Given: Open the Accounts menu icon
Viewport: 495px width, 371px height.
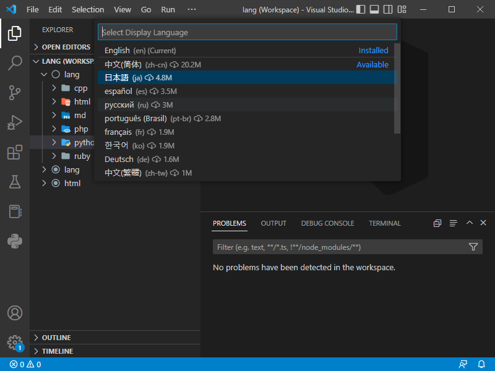Looking at the screenshot, I should 14,313.
